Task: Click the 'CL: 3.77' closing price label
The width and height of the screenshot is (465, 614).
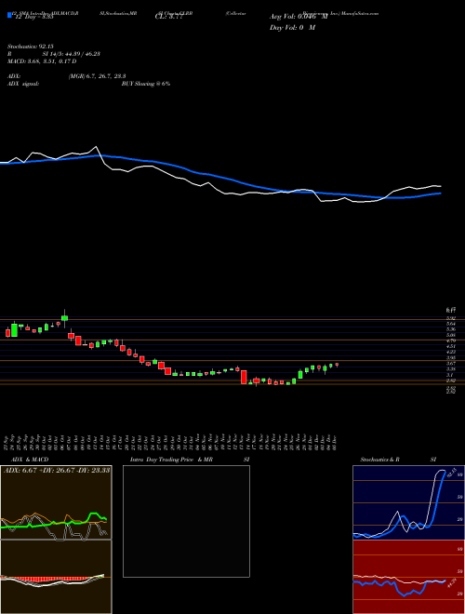Action: tap(168, 17)
